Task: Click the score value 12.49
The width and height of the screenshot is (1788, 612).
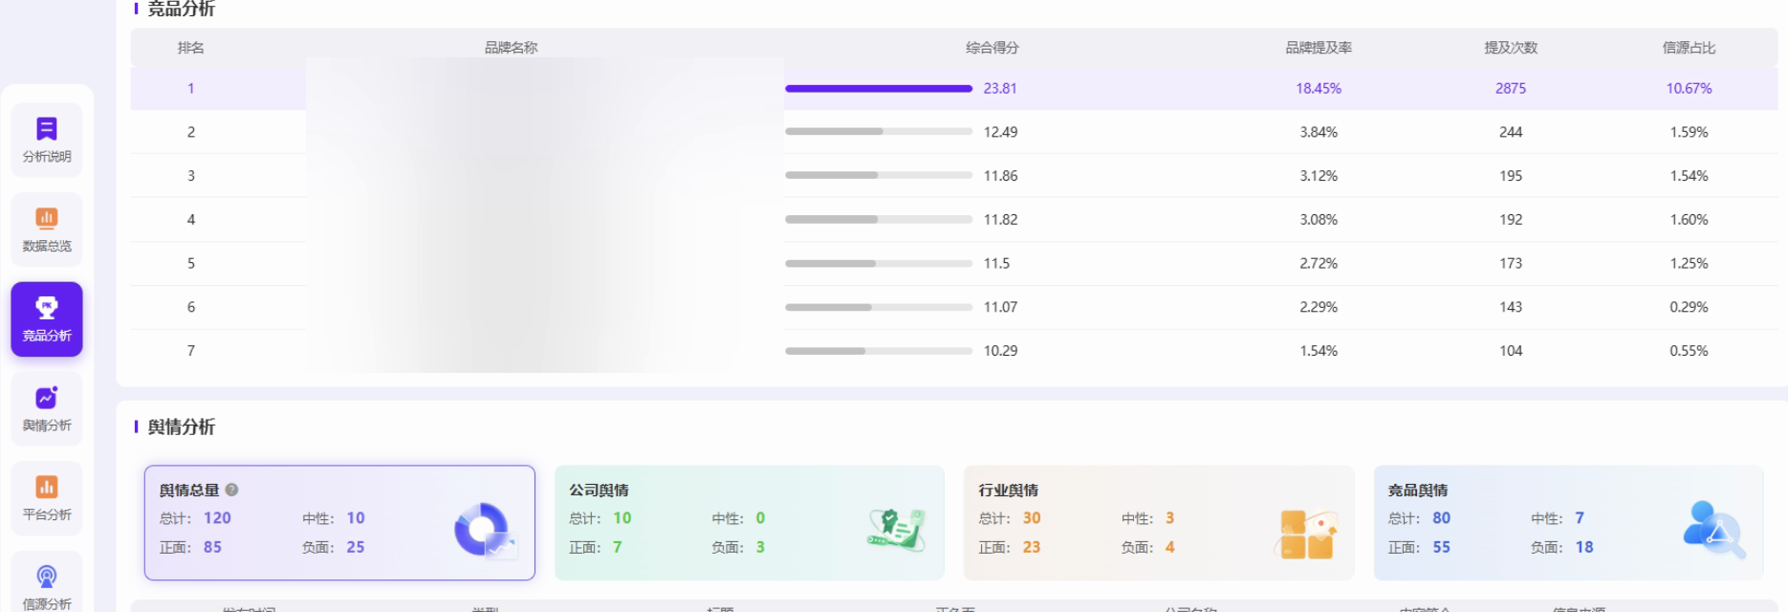Action: (x=1000, y=132)
